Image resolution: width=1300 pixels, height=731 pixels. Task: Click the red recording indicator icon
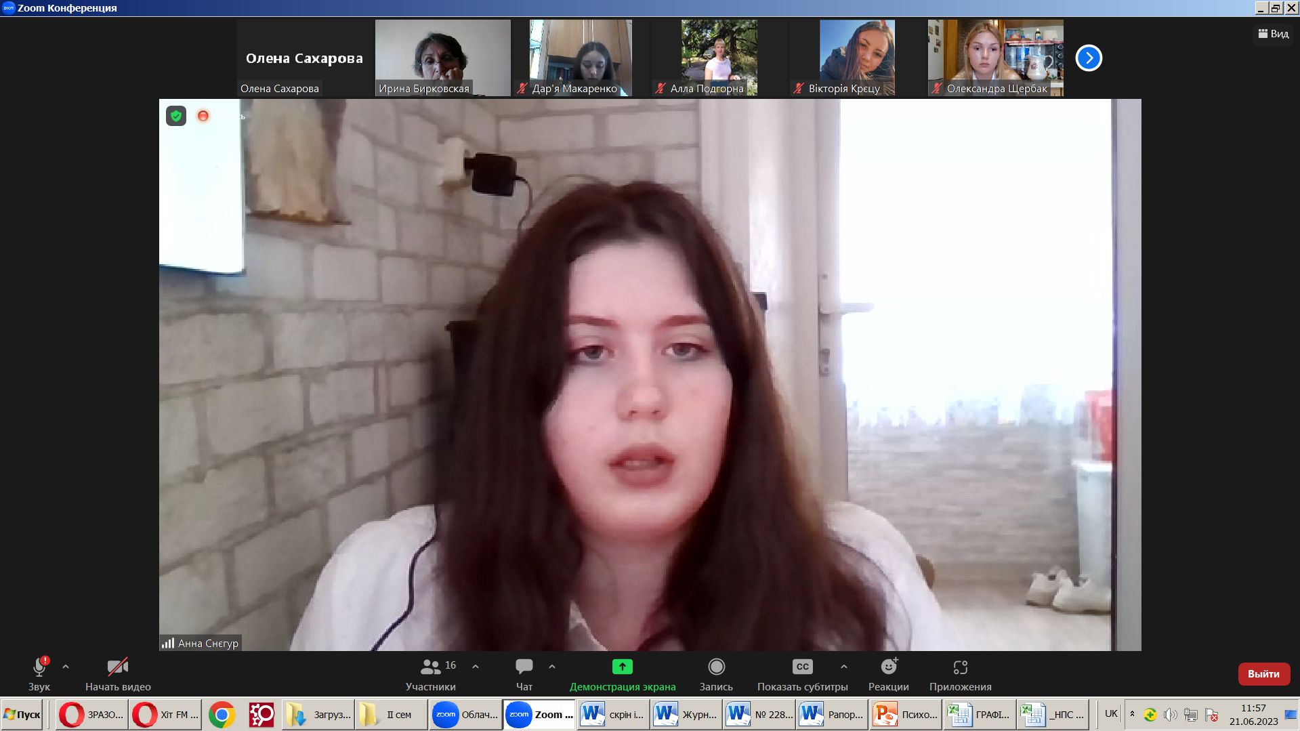click(x=203, y=116)
